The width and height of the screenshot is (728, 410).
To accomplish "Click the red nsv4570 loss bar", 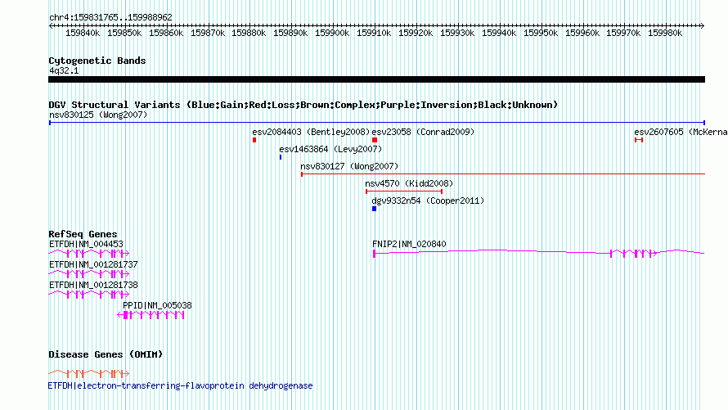I will tap(404, 191).
